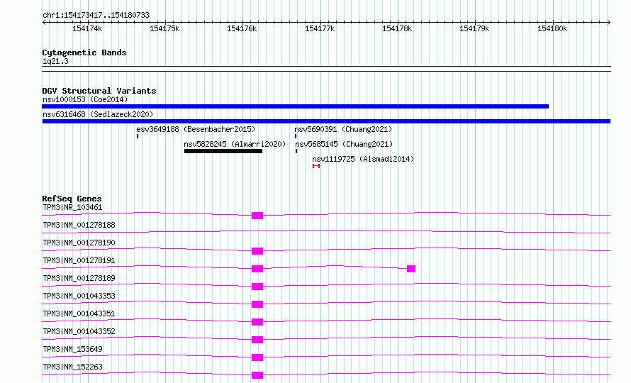Click the 154174k ruler position

coord(87,28)
